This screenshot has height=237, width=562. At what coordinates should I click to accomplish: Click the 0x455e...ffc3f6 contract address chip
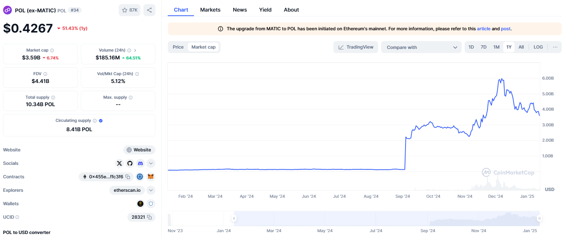(x=106, y=177)
